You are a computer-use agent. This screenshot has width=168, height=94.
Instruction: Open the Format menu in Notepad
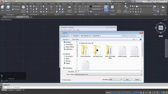tap(69, 30)
